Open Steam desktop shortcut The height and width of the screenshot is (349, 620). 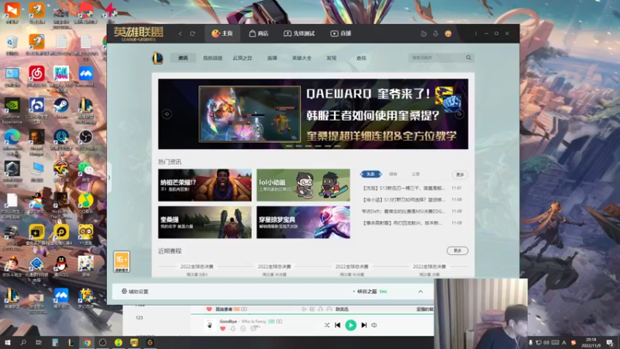61,109
